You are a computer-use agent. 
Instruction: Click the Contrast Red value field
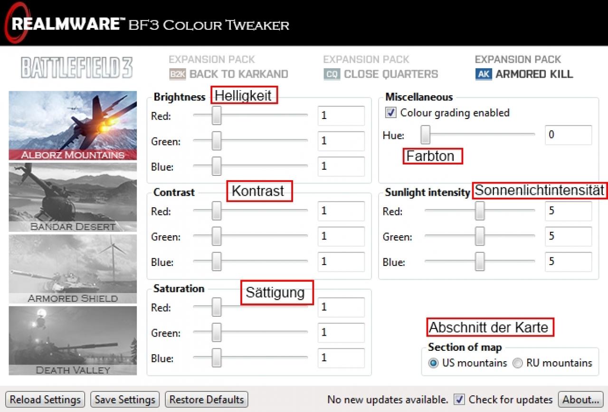pyautogui.click(x=341, y=211)
